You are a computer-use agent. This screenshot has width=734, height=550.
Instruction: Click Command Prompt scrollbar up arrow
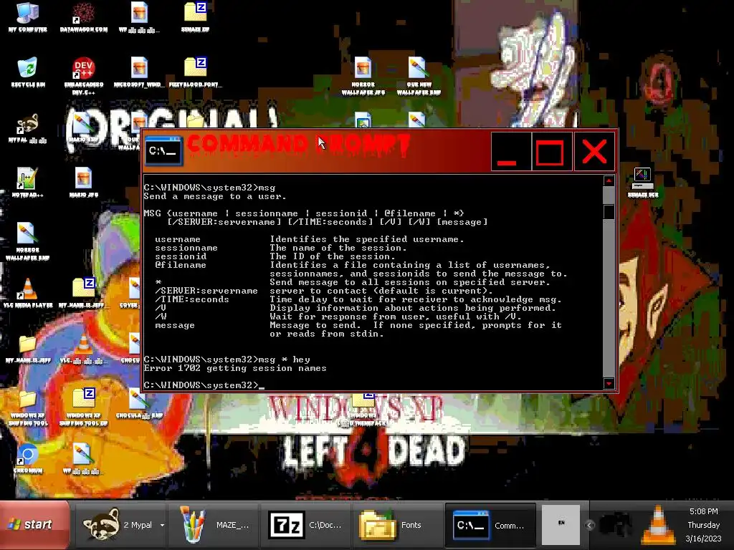point(609,180)
